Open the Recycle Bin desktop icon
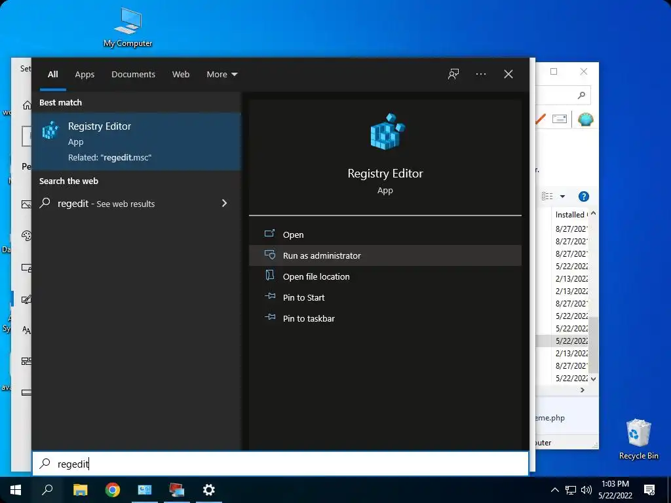The width and height of the screenshot is (671, 503). (x=638, y=439)
